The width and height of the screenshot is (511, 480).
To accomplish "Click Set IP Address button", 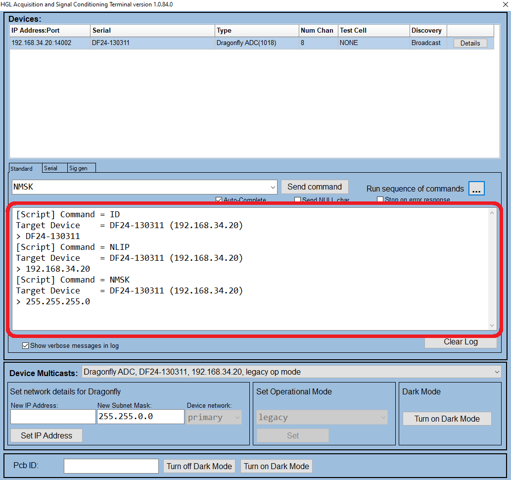I will pos(46,435).
